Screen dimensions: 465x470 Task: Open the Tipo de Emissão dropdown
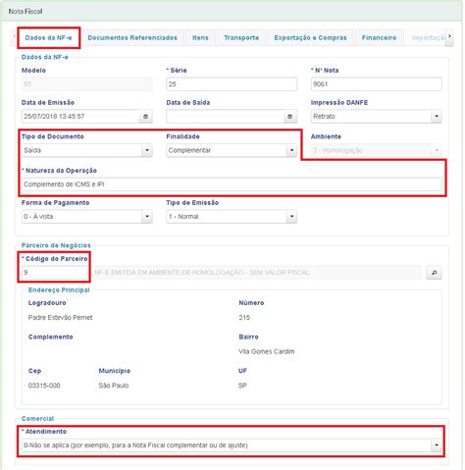[x=291, y=217]
